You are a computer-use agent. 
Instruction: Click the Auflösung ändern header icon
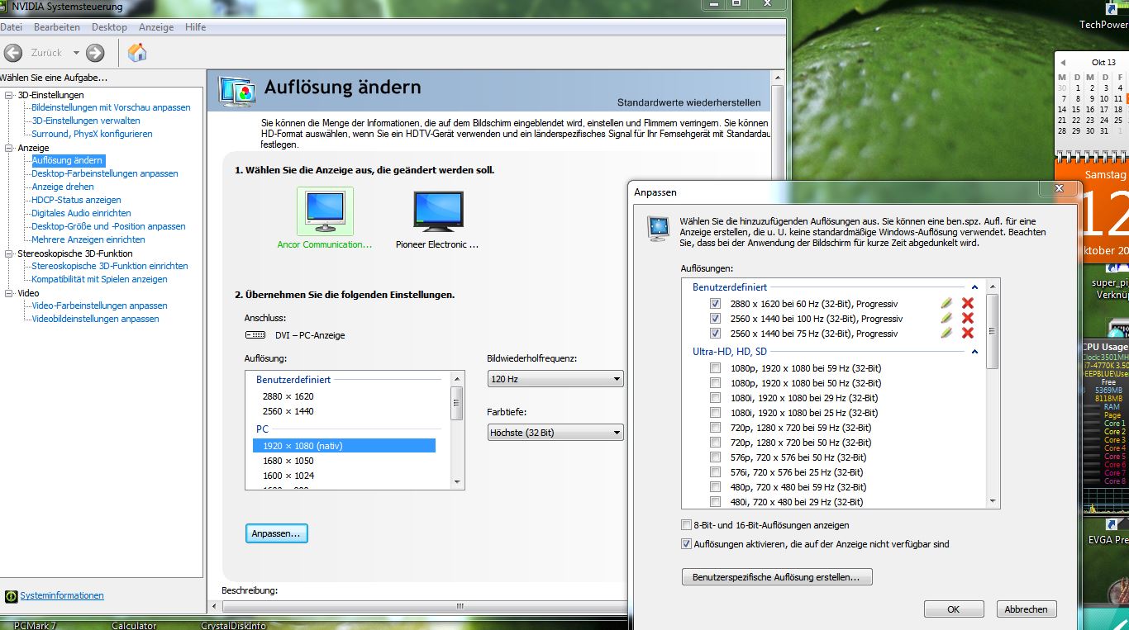[236, 90]
